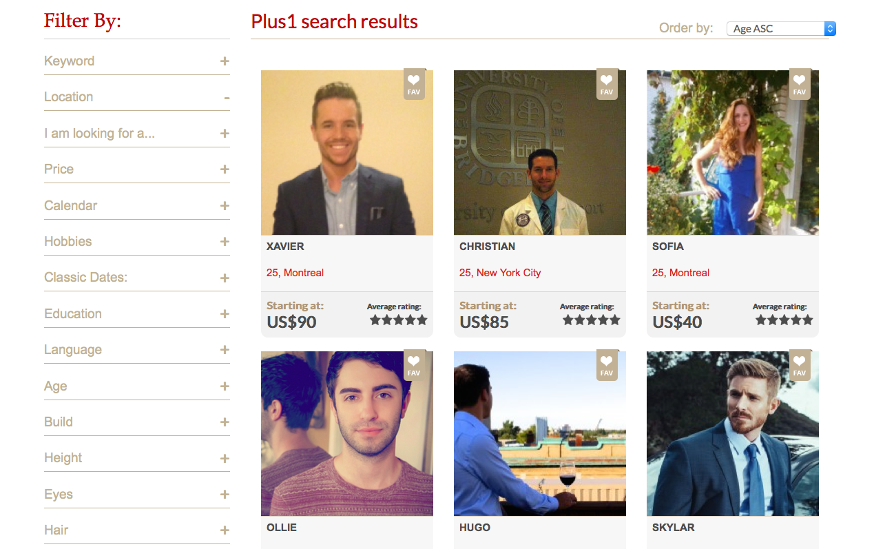
Task: Click Xavier's five-star average rating
Action: pyautogui.click(x=398, y=320)
